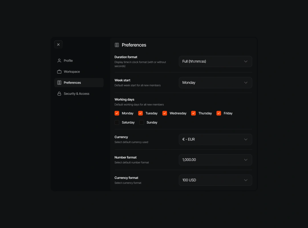Click the Preferences sidebar icon
Viewport: 308px width, 228px height.
click(59, 83)
